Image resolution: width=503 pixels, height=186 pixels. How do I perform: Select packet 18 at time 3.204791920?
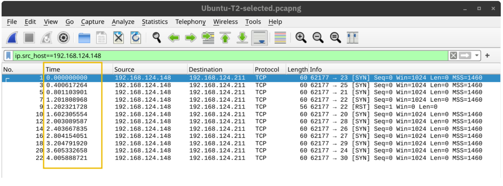pos(251,143)
